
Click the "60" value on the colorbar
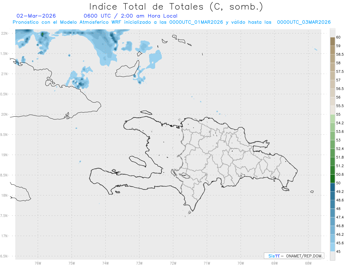point(339,37)
